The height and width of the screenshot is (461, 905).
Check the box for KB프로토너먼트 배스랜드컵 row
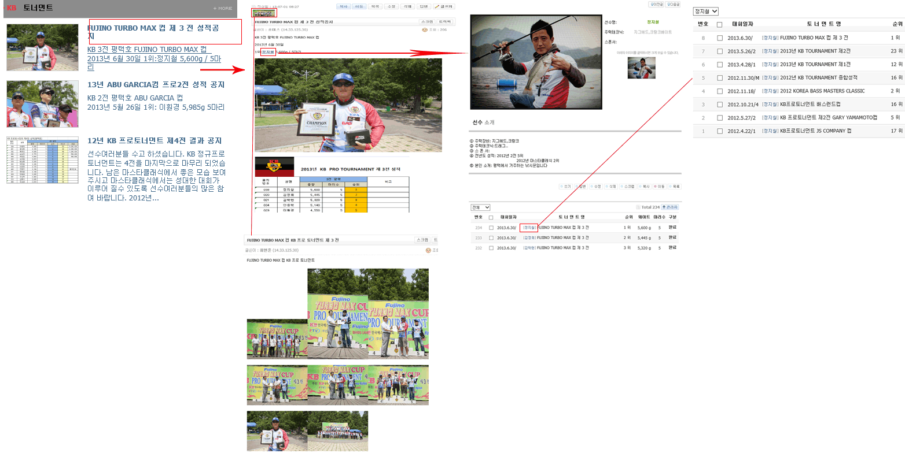(720, 105)
